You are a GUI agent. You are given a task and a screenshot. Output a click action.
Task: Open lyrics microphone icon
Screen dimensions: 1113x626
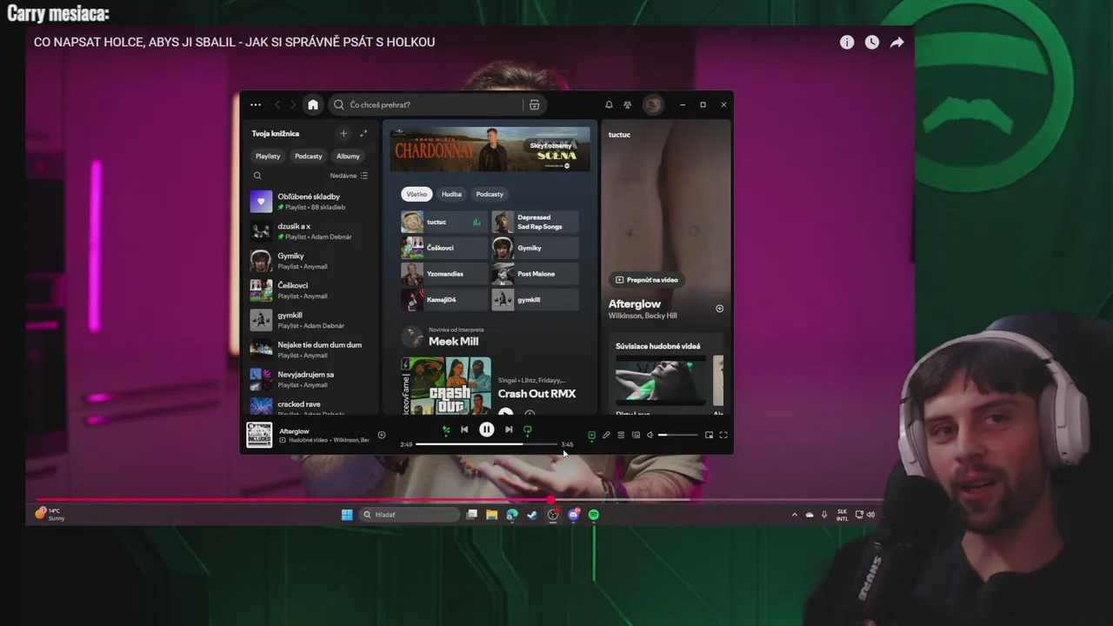606,435
